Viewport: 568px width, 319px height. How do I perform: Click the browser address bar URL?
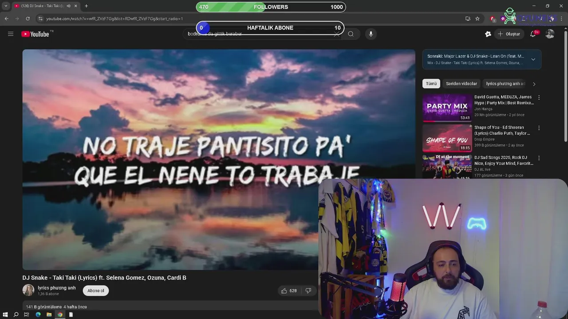pos(114,19)
